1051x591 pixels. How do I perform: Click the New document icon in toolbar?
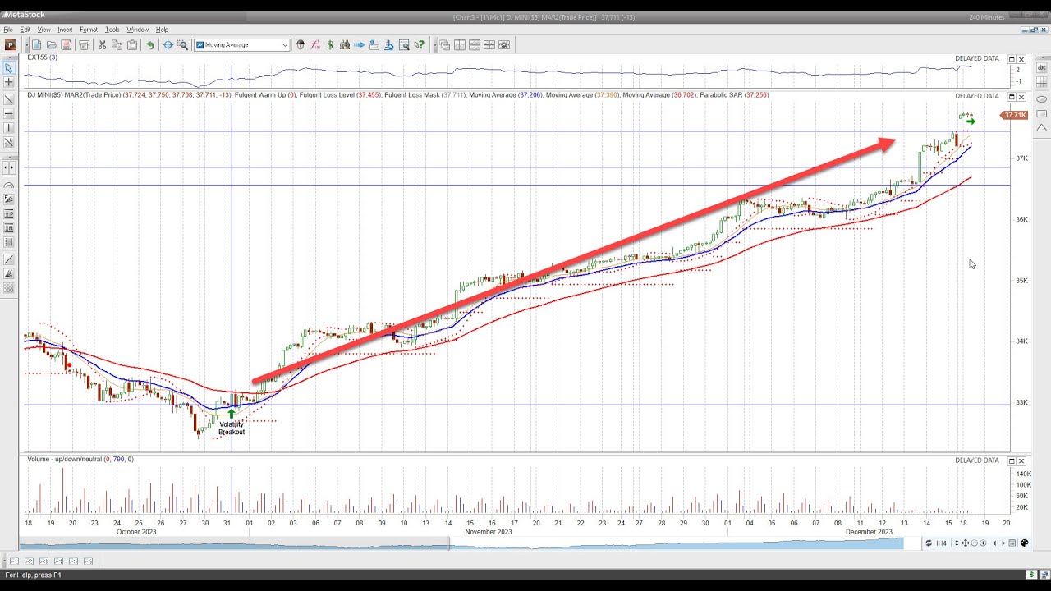[x=36, y=45]
